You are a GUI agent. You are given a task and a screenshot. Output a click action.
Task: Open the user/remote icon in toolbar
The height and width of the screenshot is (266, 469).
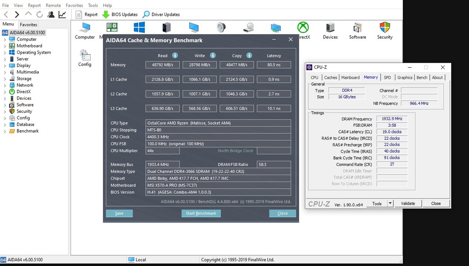pyautogui.click(x=51, y=14)
